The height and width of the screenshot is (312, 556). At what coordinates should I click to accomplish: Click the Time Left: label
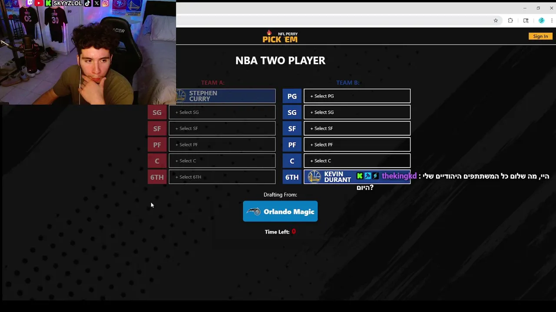277,232
